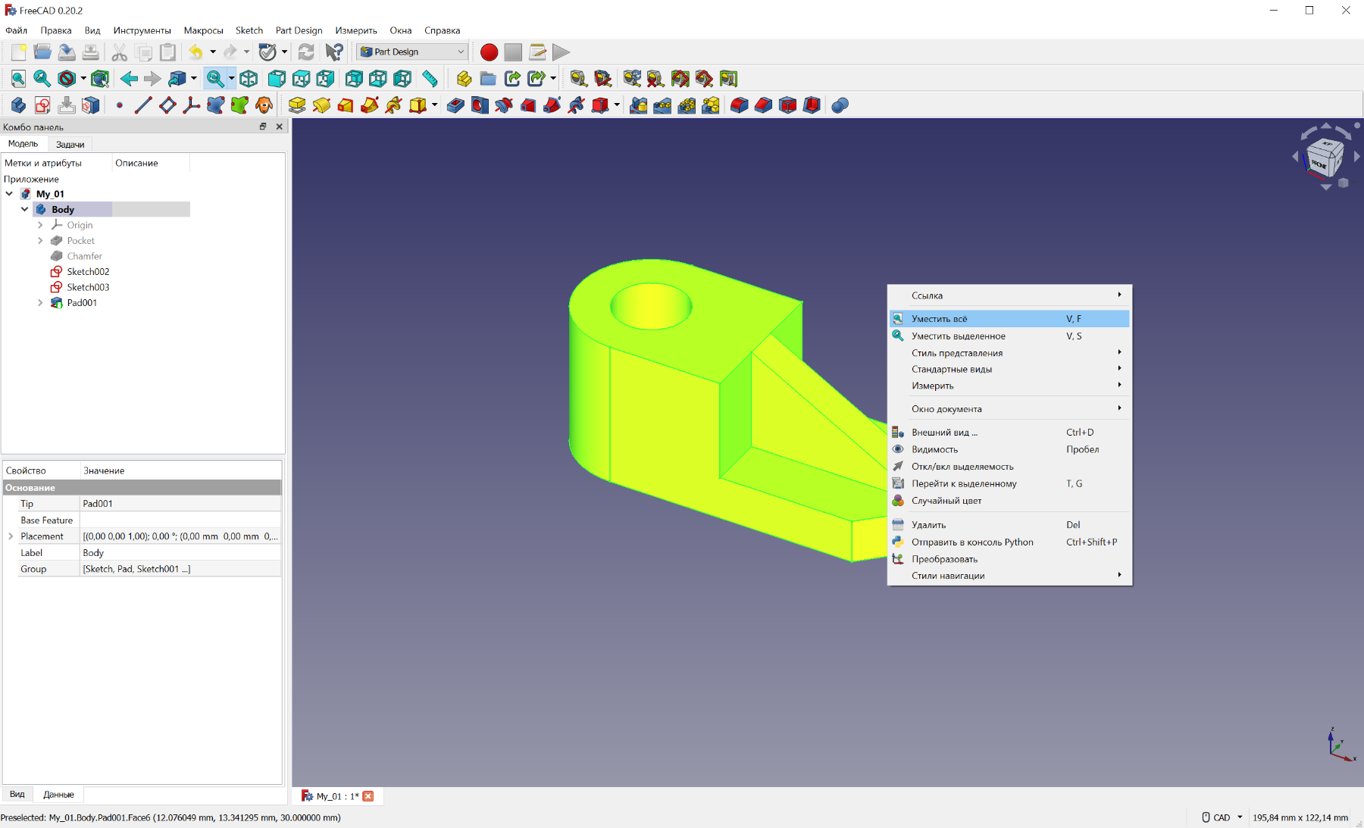The width and height of the screenshot is (1364, 828).
Task: Select Sketch003 in the model tree
Action: [x=88, y=287]
